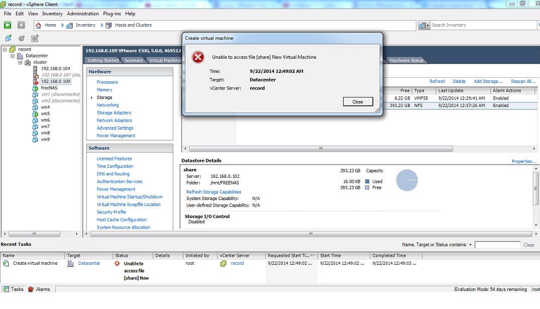Click the gray sphere toolbar icon with plus
540x309 pixels.
[x=22, y=38]
